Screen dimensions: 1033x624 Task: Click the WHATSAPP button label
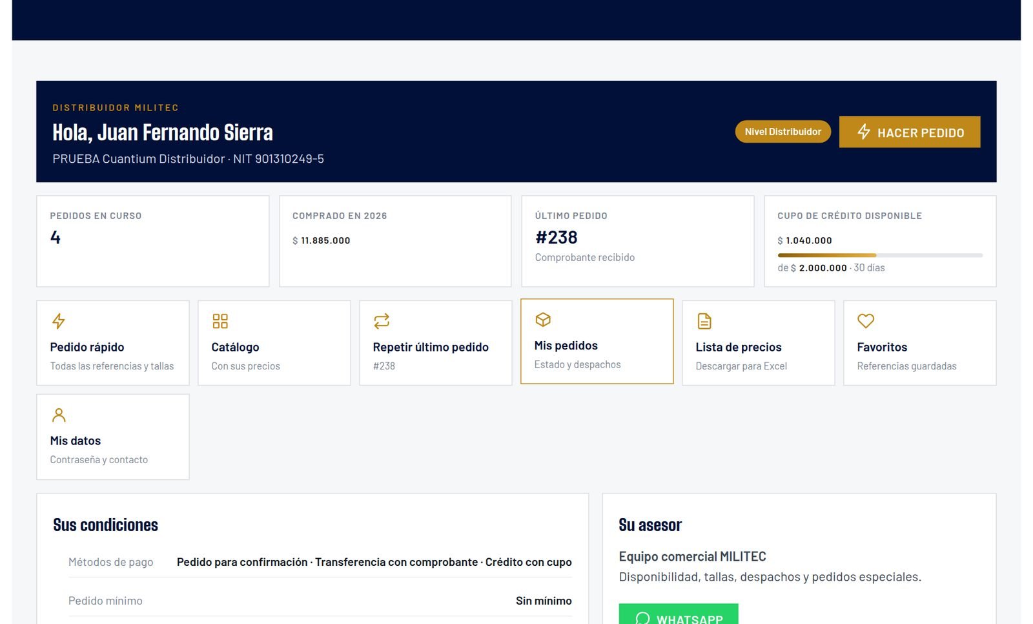click(690, 619)
